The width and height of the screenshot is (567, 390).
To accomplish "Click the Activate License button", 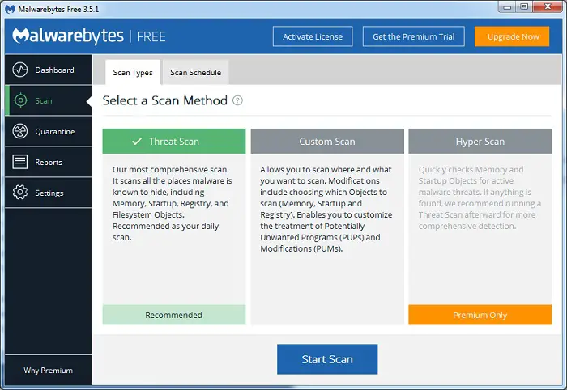I will [313, 36].
